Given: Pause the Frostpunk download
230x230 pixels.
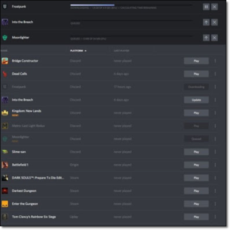Looking at the screenshot, I should tap(206, 7).
